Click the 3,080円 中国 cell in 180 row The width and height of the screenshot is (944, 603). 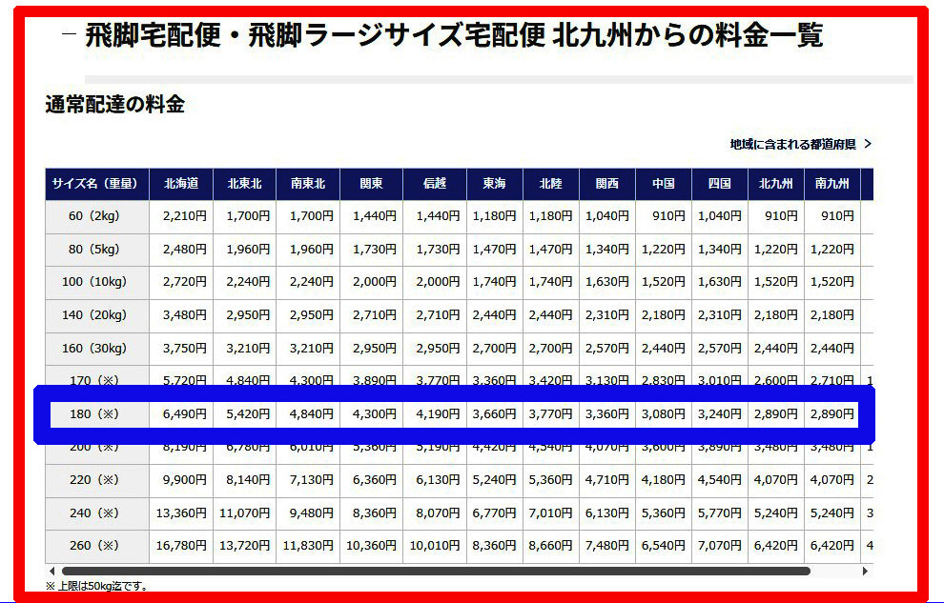(x=664, y=414)
